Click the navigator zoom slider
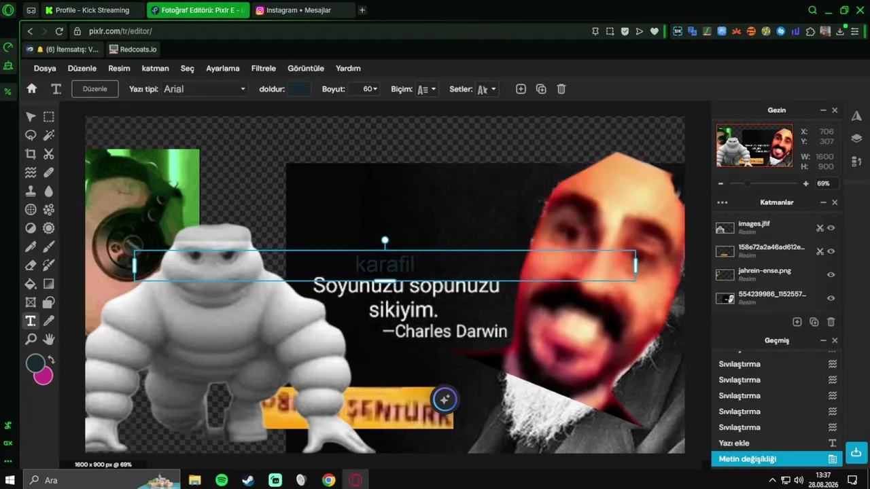 (x=763, y=183)
